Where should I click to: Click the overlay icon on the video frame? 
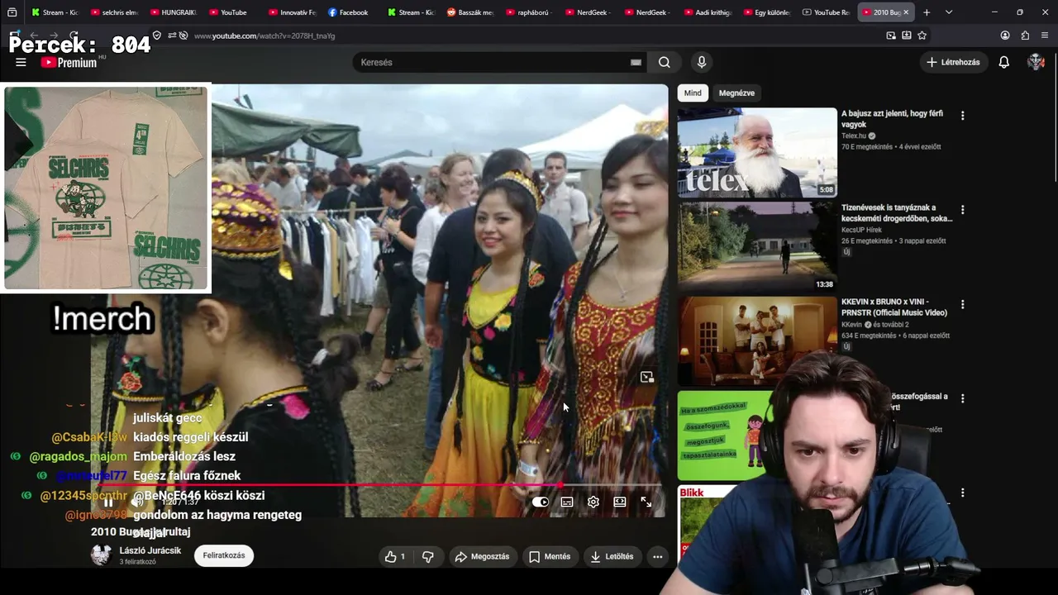(646, 378)
